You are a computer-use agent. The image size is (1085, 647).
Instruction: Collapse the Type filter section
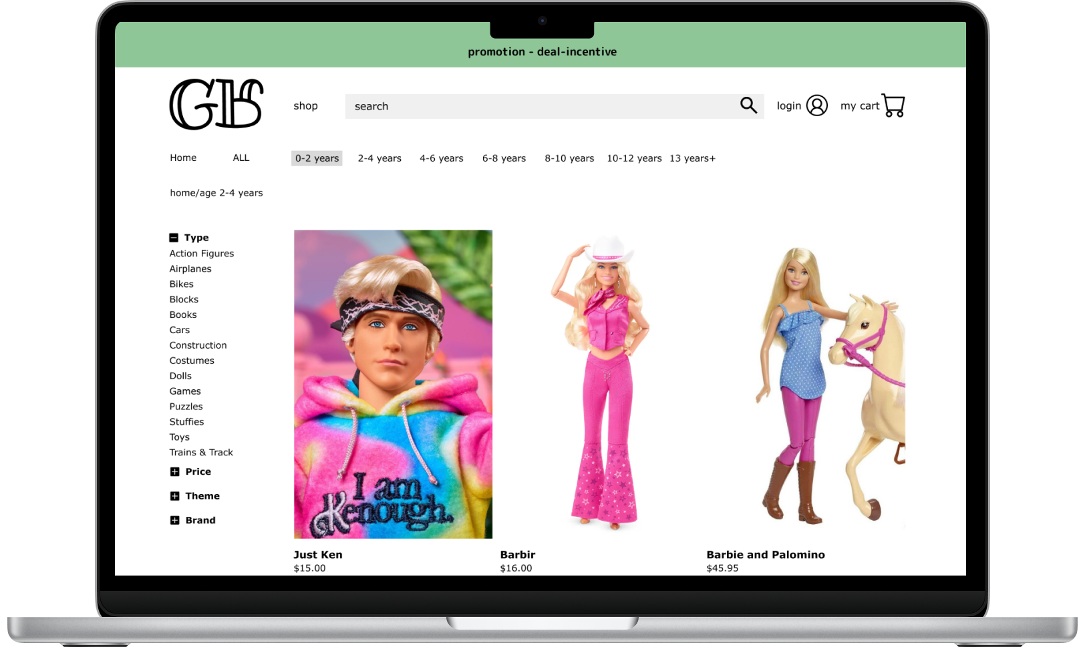click(174, 238)
